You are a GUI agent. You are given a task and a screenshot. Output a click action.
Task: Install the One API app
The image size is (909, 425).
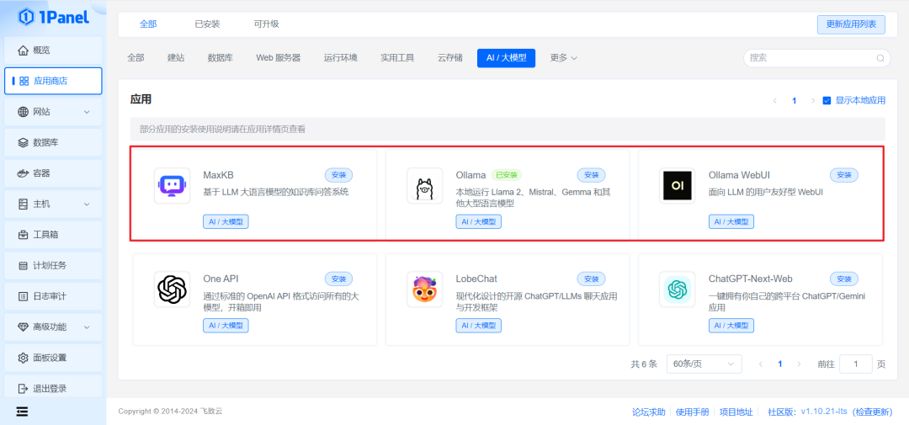coord(338,279)
